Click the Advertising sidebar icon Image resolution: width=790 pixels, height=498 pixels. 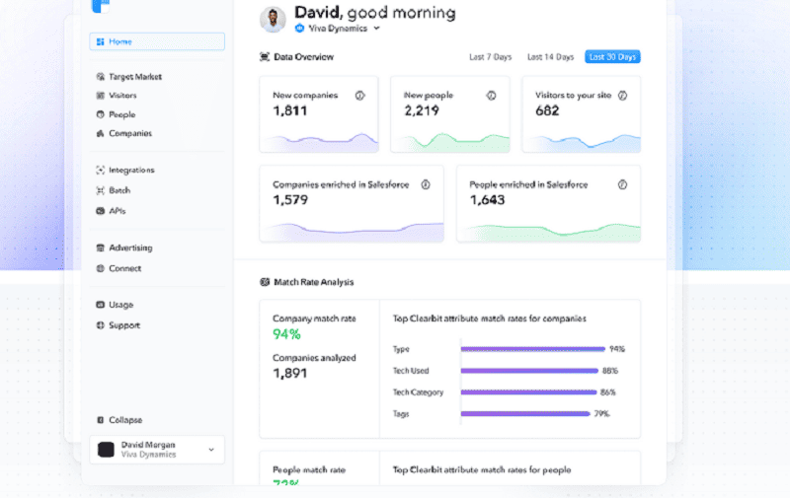[101, 248]
